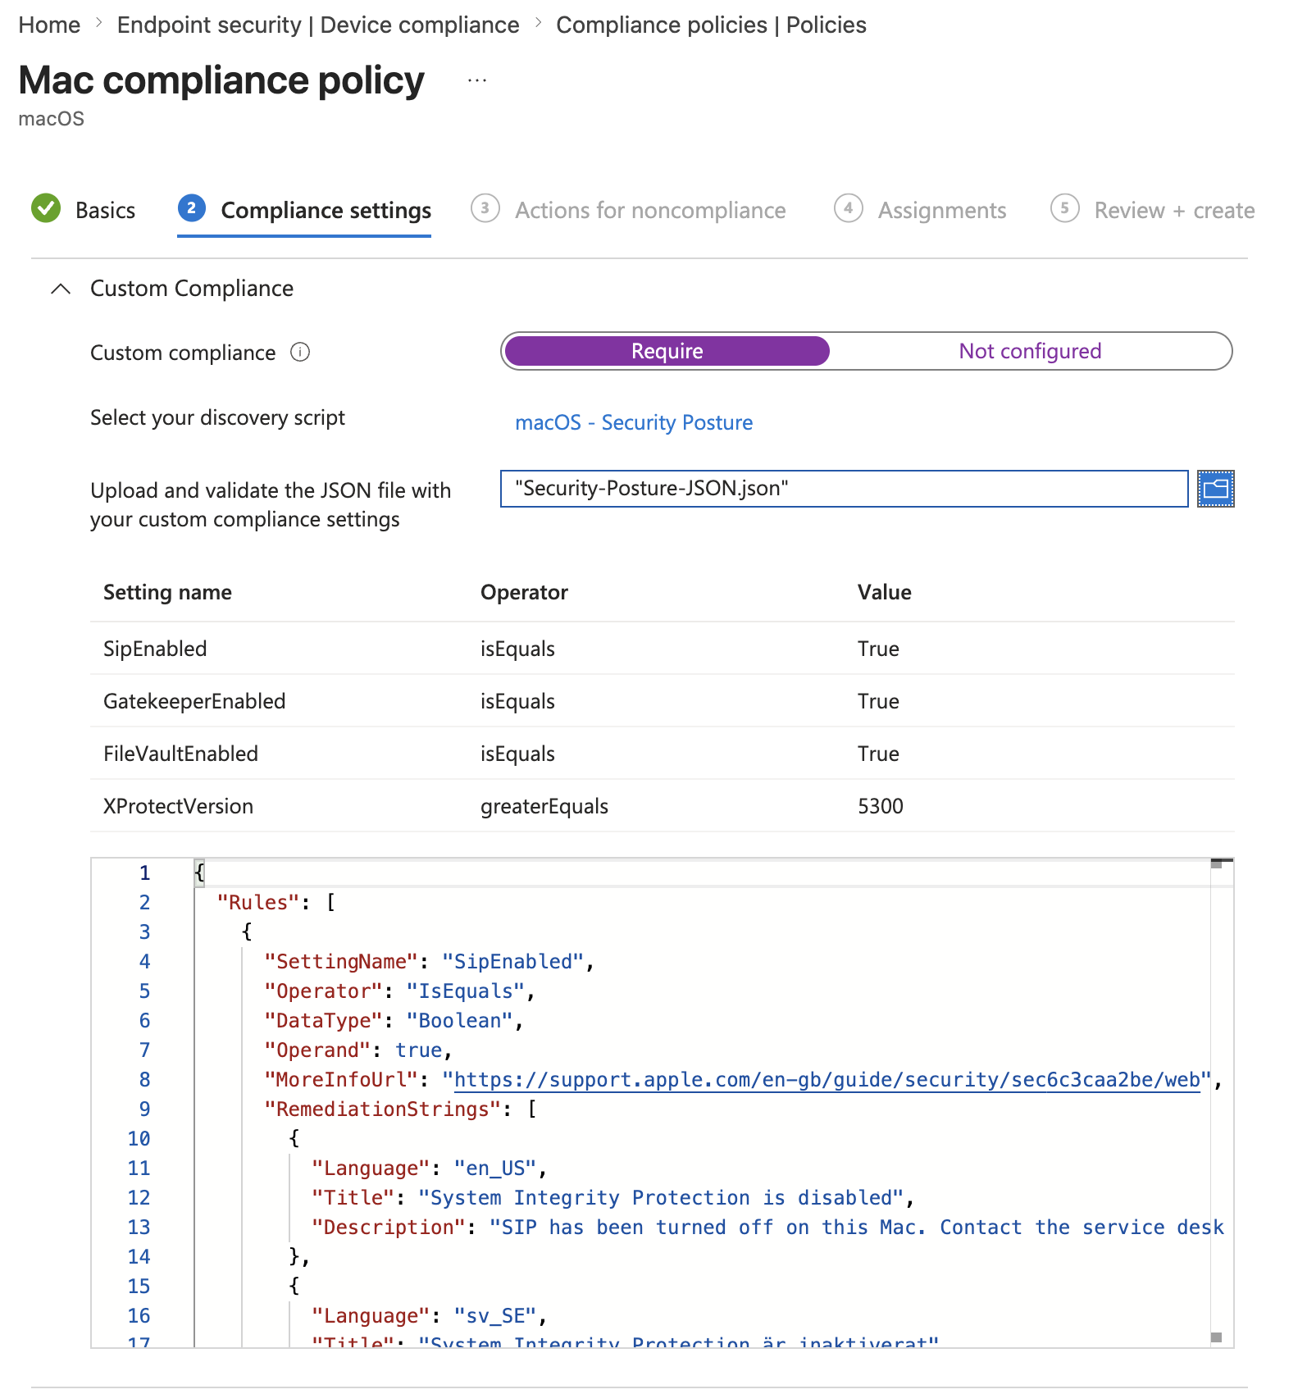This screenshot has height=1394, width=1307.
Task: Click the "IsEquals" operator value in JSON
Action: 465,991
